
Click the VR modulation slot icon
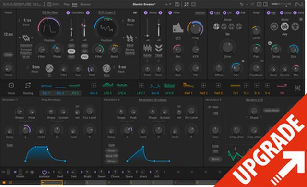(x=282, y=86)
